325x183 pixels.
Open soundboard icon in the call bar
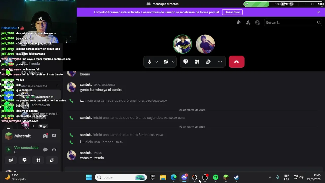[208, 62]
